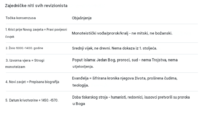This screenshot has height=117, width=207.
Task: Click 'Evanđelja = šifrirana kronika' explanation line
Action: 125,78
